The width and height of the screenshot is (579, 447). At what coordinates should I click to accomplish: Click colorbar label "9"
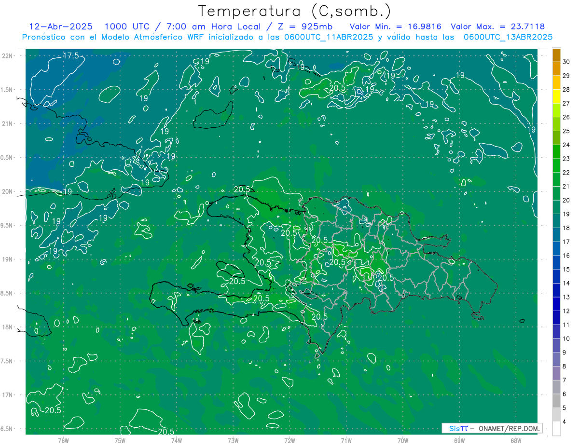point(565,352)
